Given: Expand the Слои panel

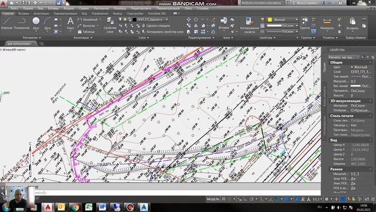Looking at the screenshot, I should point(143,38).
